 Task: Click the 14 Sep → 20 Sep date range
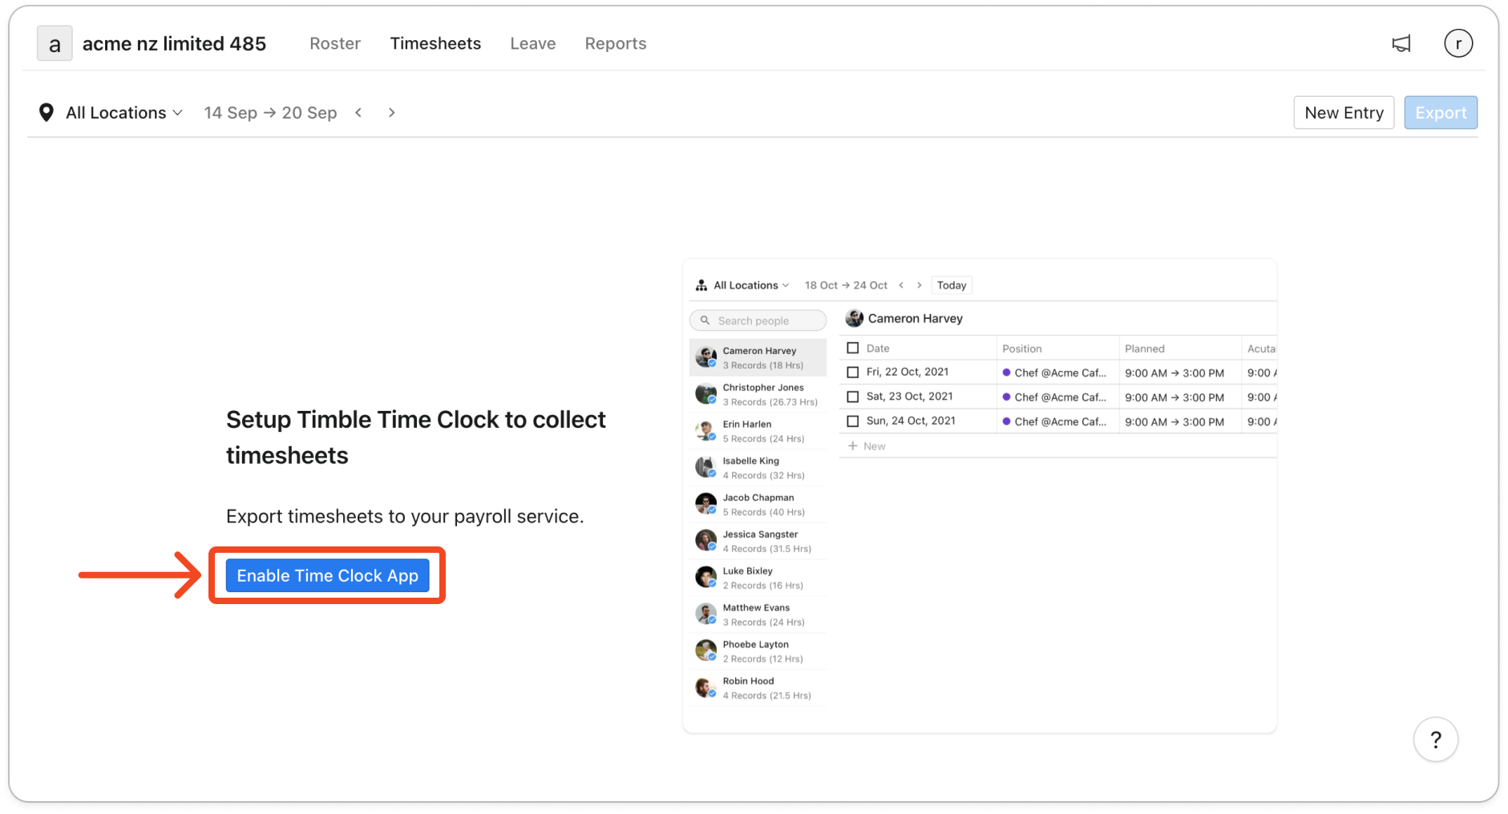pyautogui.click(x=270, y=113)
